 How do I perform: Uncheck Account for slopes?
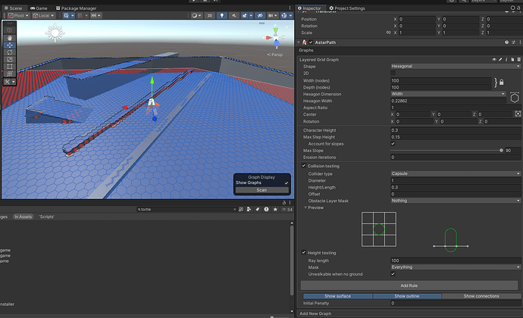[x=393, y=143]
